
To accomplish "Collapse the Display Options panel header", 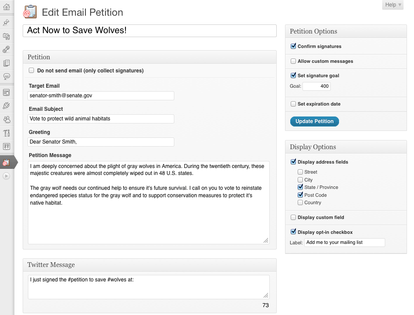I will tap(346, 147).
